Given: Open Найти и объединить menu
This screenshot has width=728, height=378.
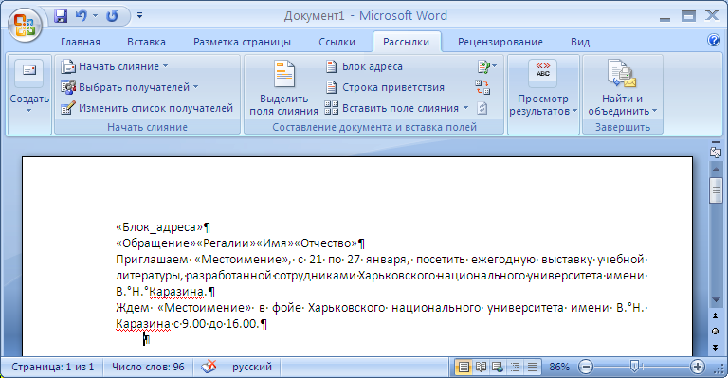Looking at the screenshot, I should (622, 87).
